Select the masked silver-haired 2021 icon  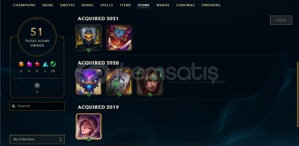tap(89, 38)
